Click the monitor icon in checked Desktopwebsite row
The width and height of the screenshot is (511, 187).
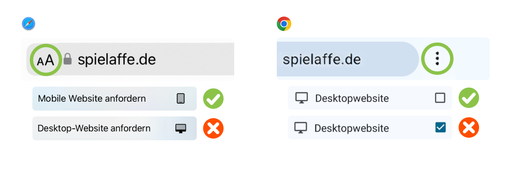tap(301, 127)
